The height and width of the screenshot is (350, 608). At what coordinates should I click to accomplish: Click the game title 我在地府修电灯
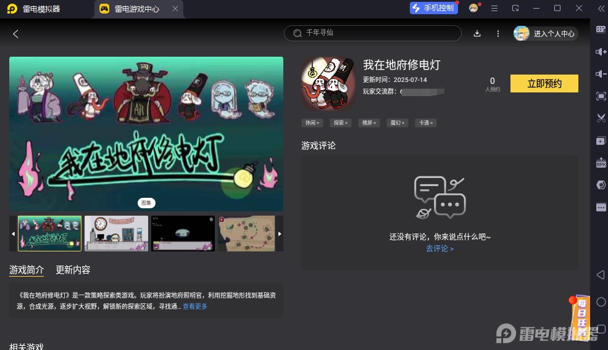pos(402,65)
